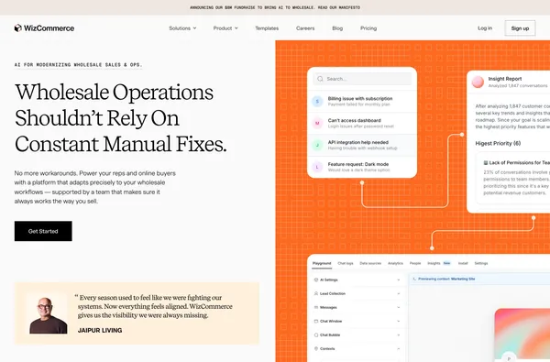Visit the Blog page
550x362 pixels.
point(337,28)
